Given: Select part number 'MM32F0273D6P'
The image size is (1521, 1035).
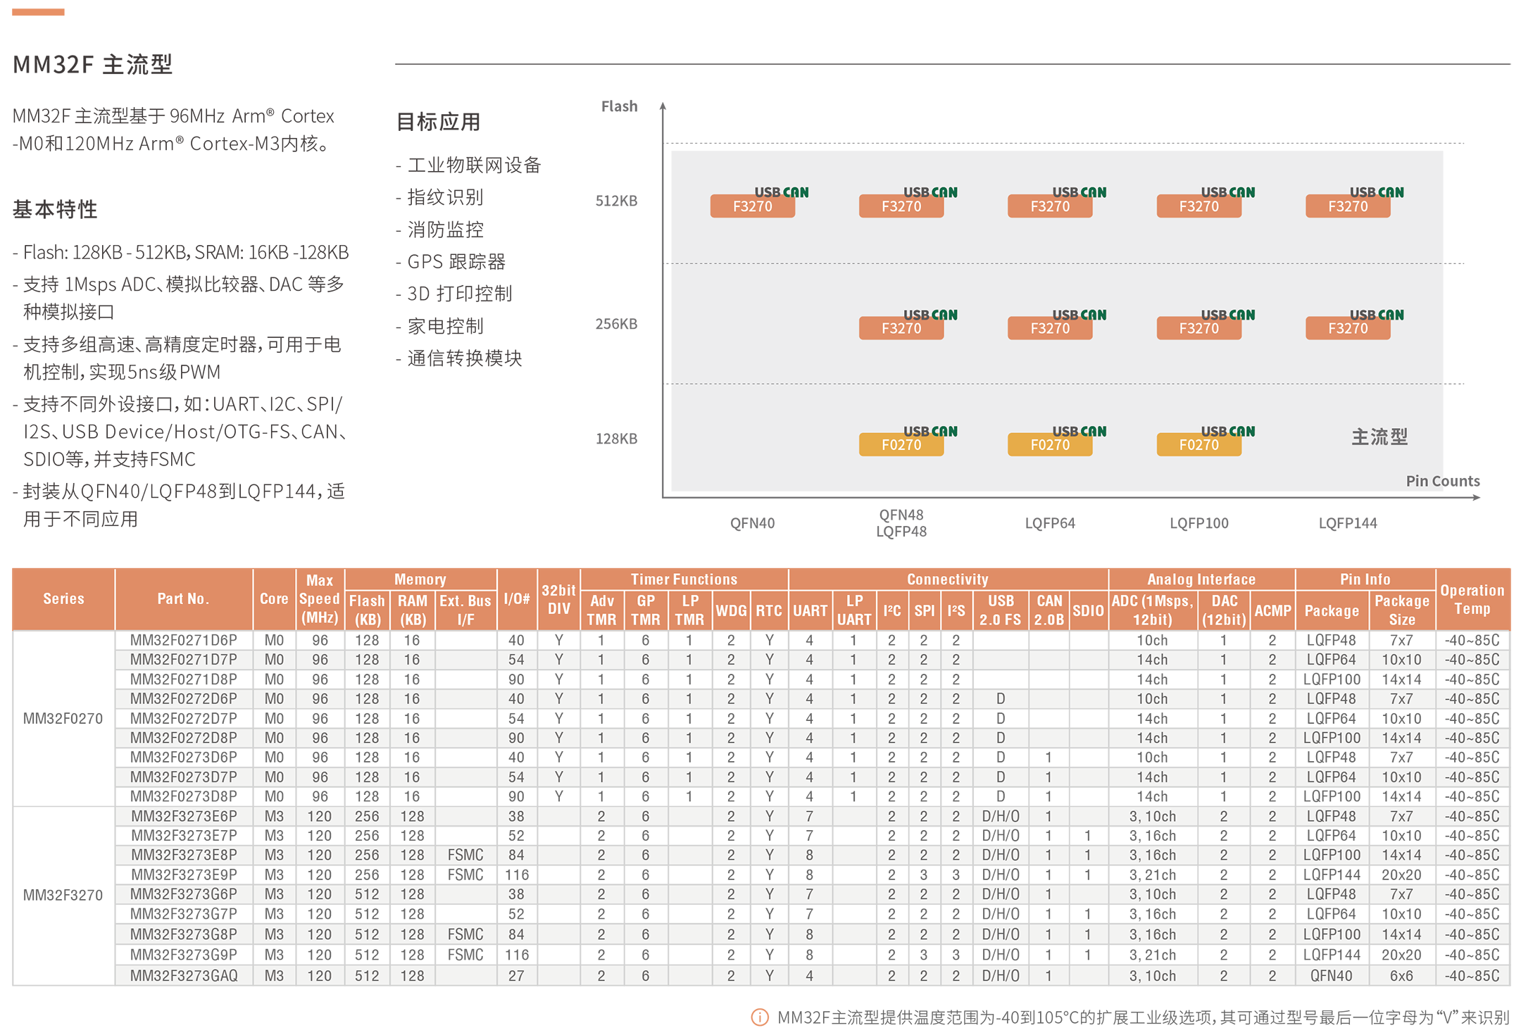Looking at the screenshot, I should point(183,758).
